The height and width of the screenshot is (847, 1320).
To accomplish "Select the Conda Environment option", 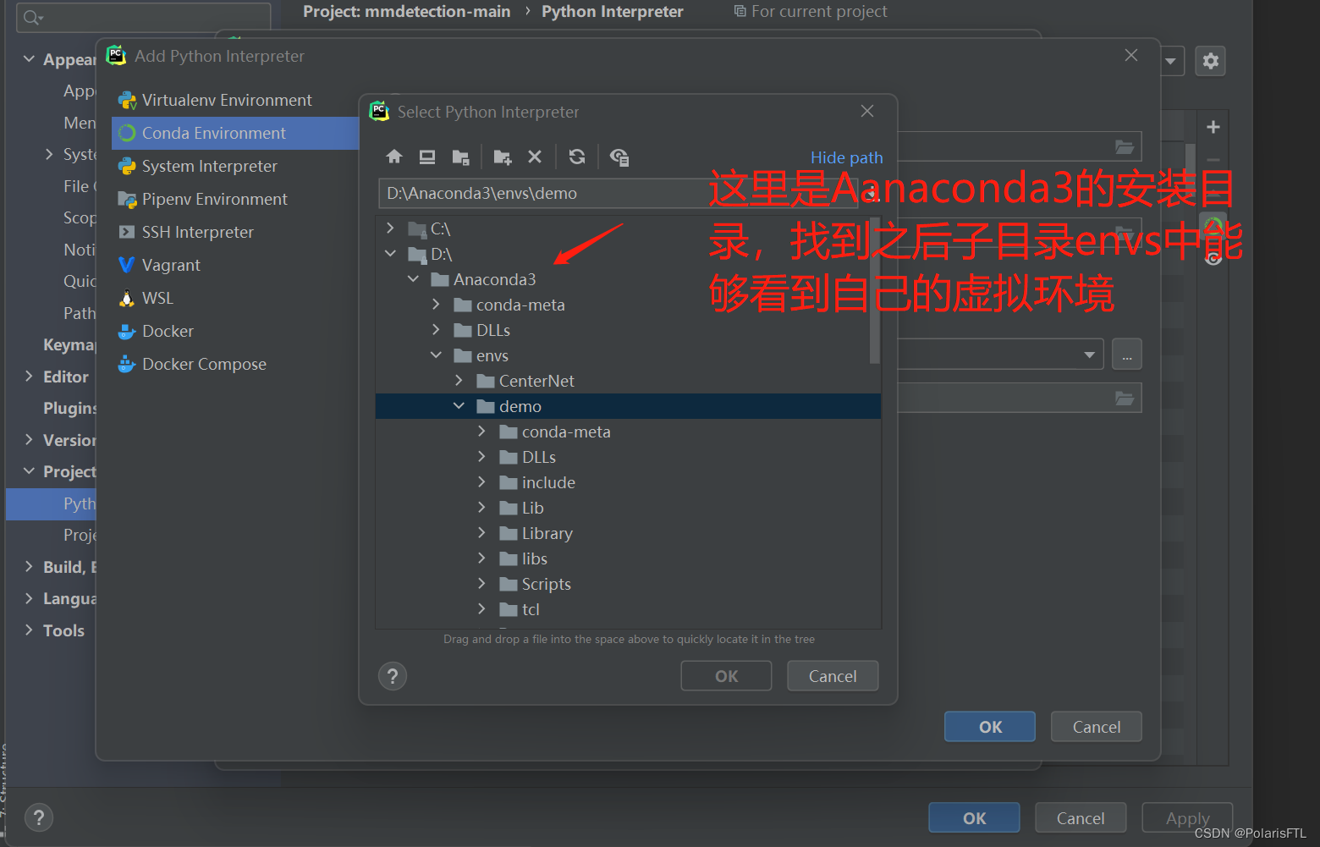I will [x=213, y=133].
